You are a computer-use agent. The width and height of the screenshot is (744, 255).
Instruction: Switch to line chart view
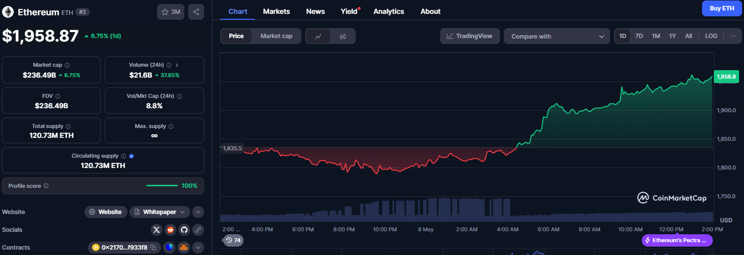pos(319,36)
